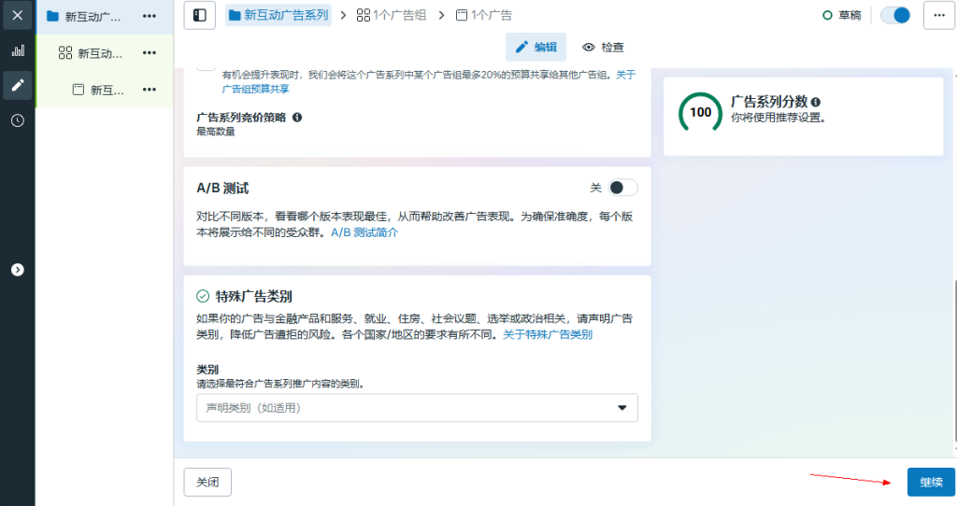Click the sidebar panel layout toggle icon
The width and height of the screenshot is (957, 506).
199,15
